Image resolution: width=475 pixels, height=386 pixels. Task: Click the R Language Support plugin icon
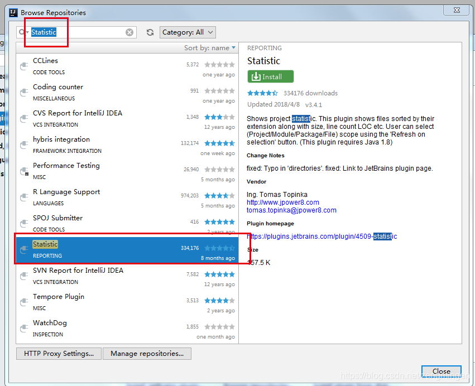pos(24,197)
